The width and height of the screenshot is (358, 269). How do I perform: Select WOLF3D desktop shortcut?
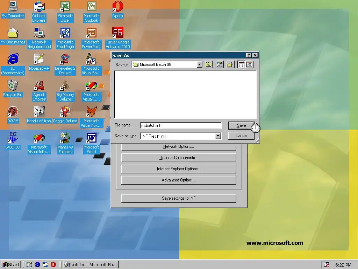[13, 141]
